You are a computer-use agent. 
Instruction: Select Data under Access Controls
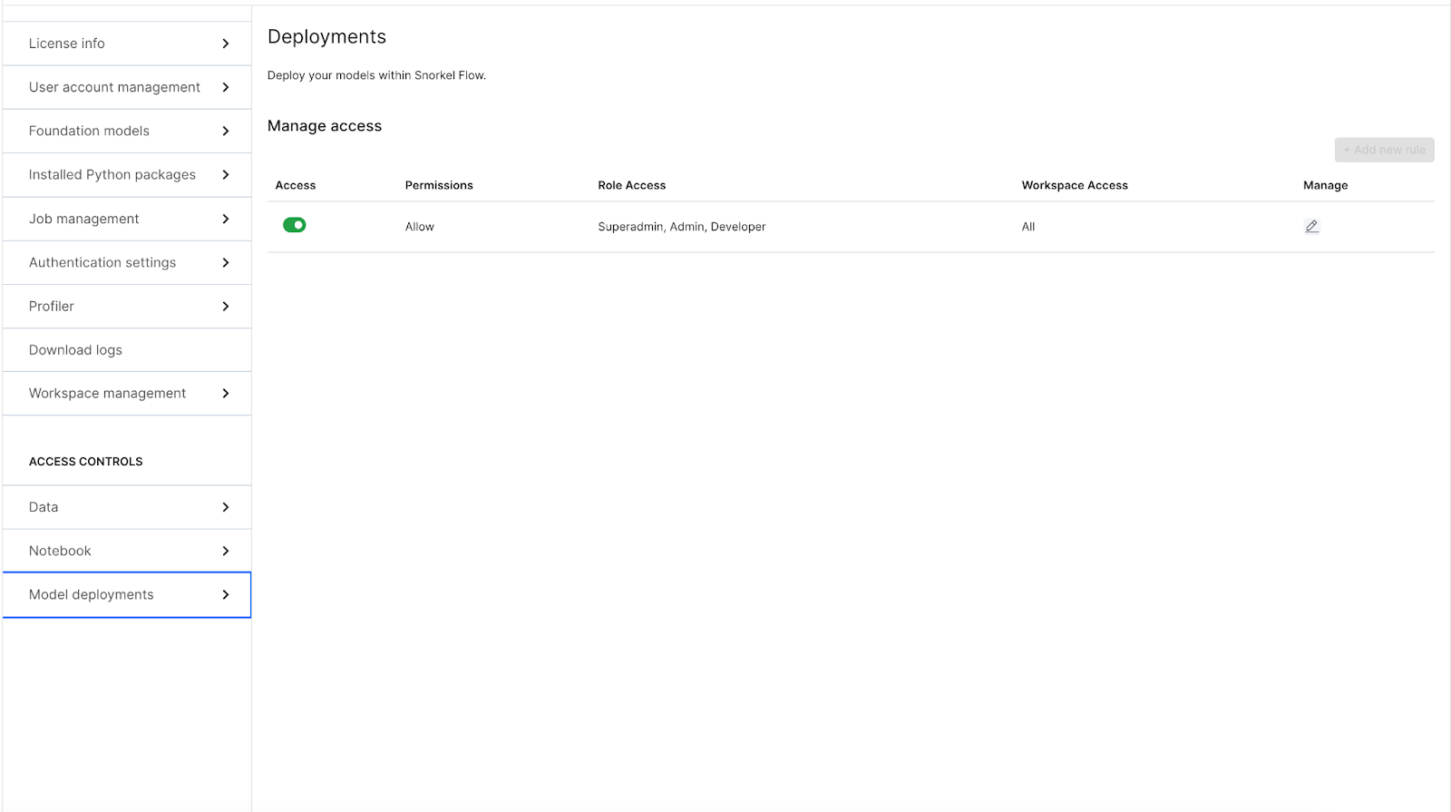(x=127, y=507)
